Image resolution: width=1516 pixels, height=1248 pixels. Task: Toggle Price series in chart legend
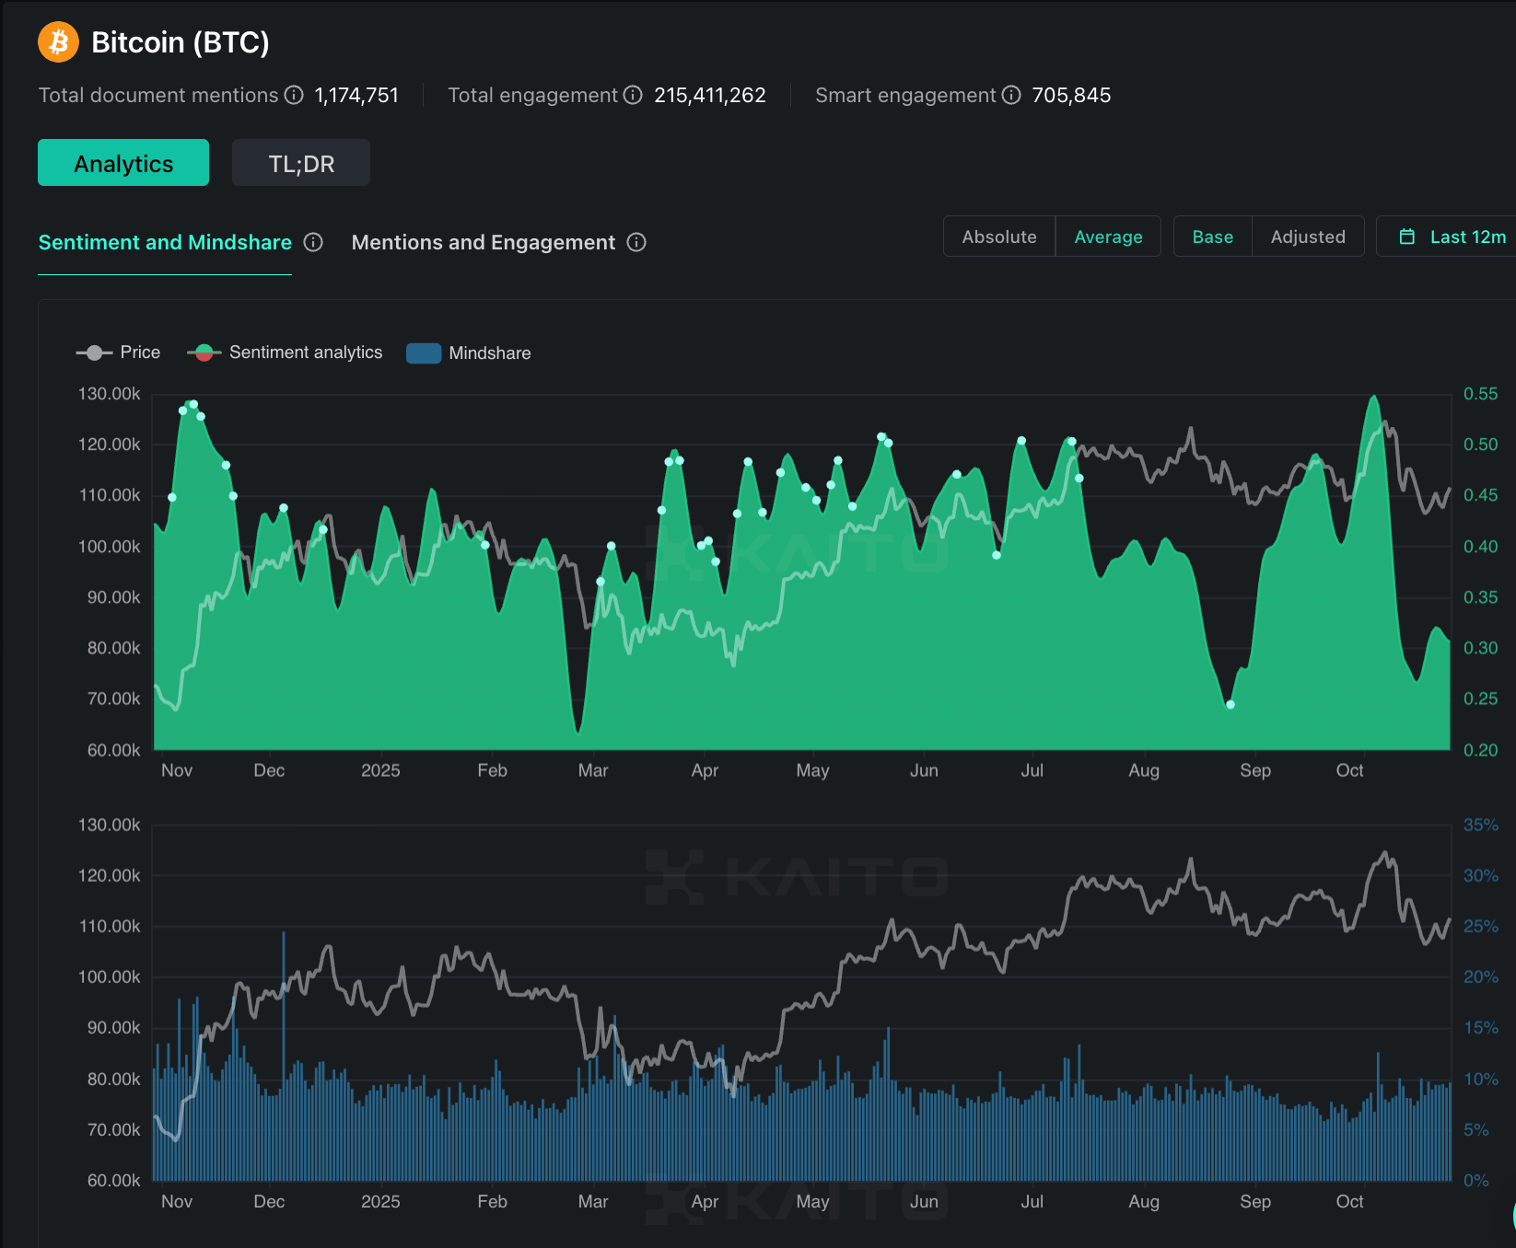coord(118,352)
